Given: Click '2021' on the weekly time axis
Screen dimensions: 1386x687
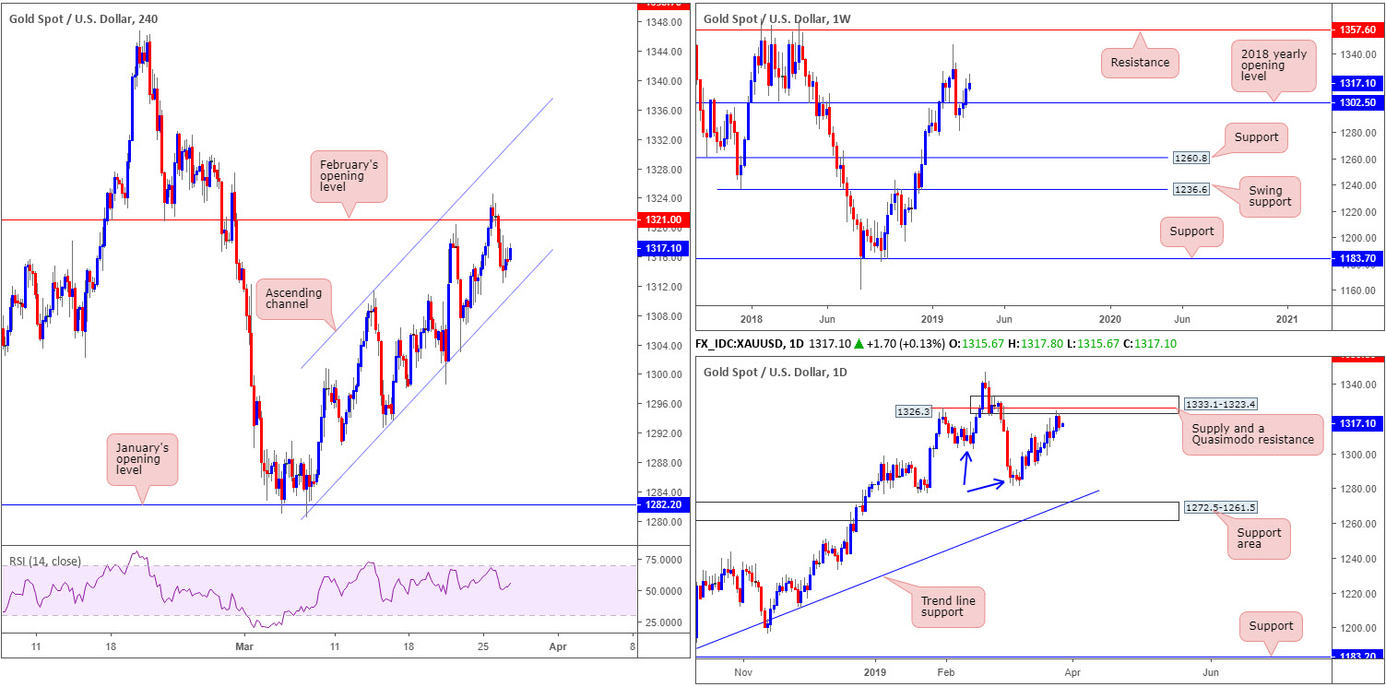Looking at the screenshot, I should click(x=1288, y=318).
